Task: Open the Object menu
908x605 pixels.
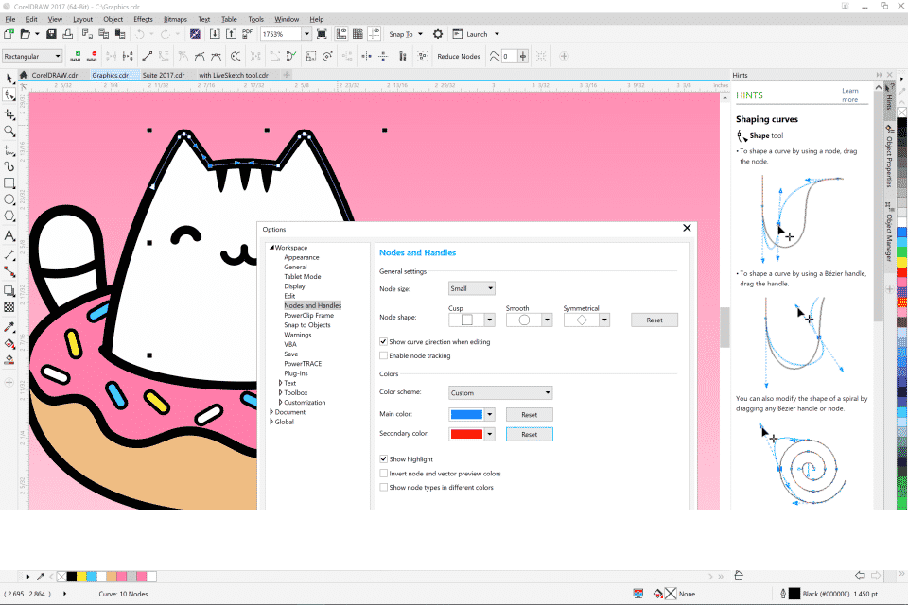Action: pyautogui.click(x=113, y=19)
